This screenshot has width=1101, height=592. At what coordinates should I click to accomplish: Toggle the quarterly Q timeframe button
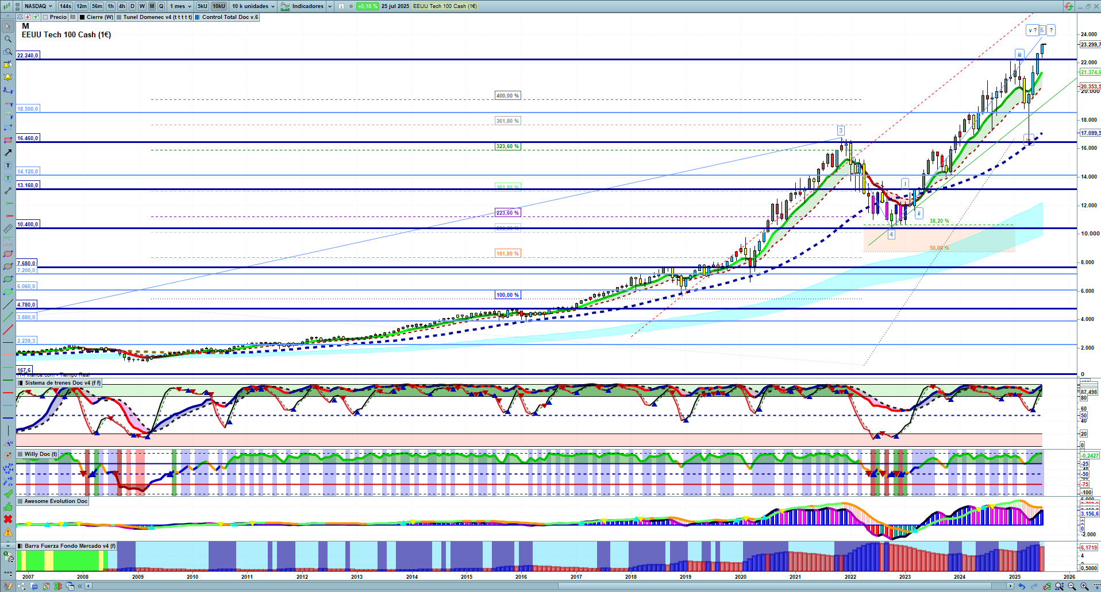pyautogui.click(x=161, y=6)
